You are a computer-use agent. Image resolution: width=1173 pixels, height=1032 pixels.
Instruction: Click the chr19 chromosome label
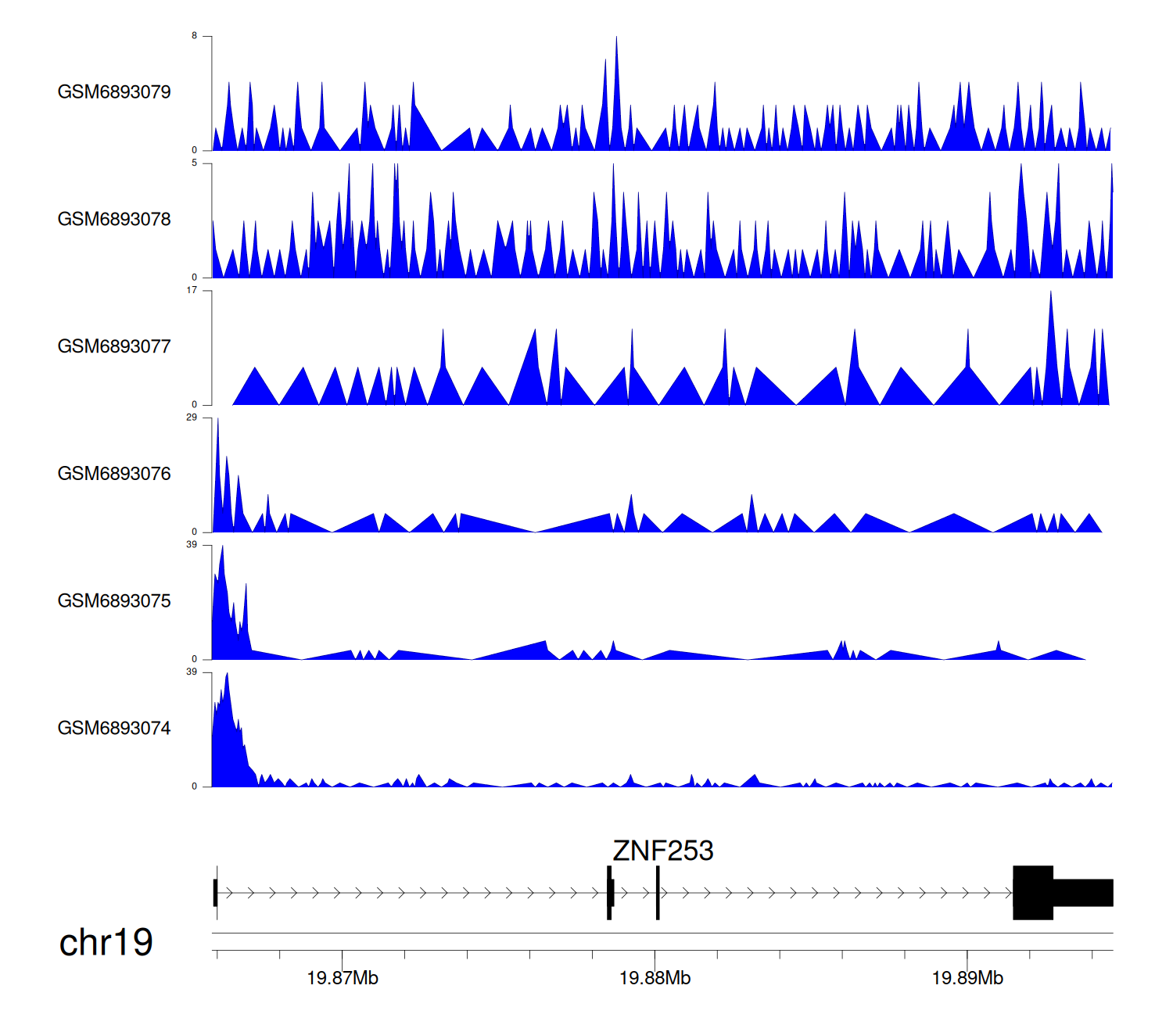(x=106, y=943)
